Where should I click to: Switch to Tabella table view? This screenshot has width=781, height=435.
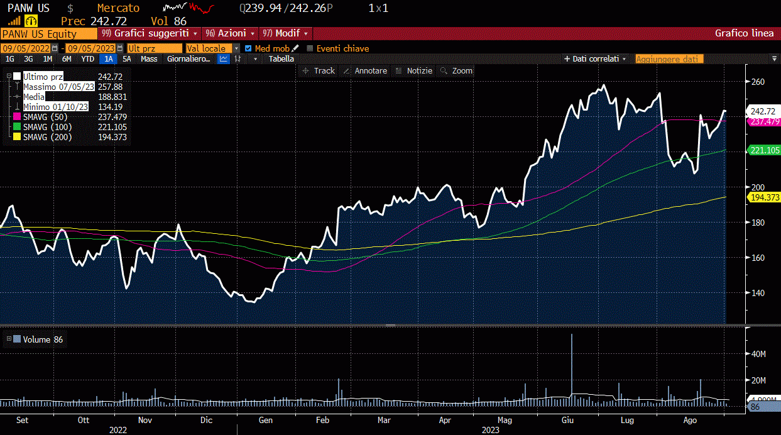coord(281,59)
